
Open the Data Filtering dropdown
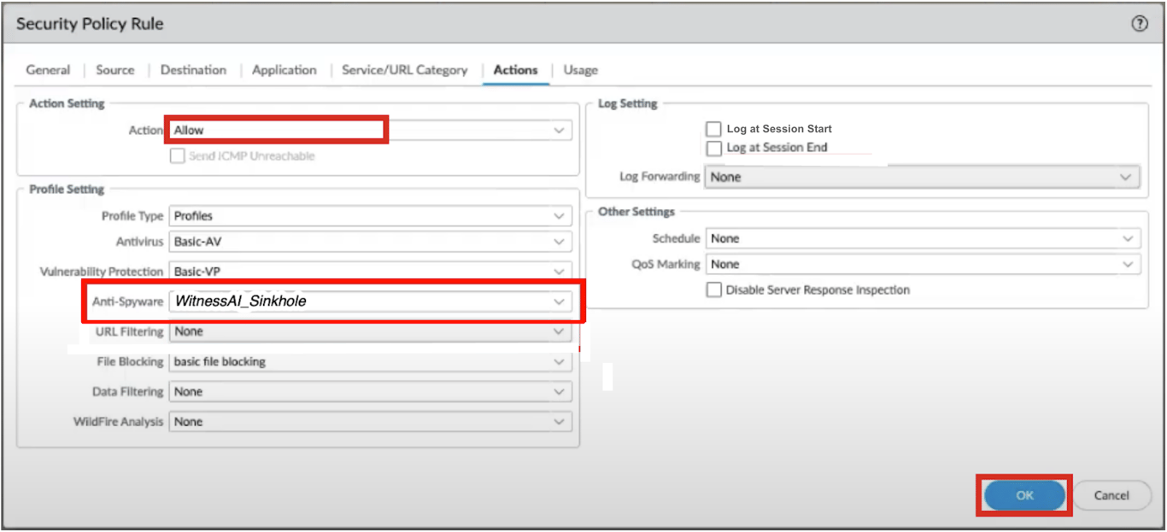(371, 392)
